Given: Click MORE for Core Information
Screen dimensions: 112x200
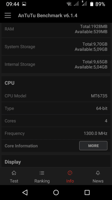Looking at the screenshot, I should pyautogui.click(x=93, y=145).
